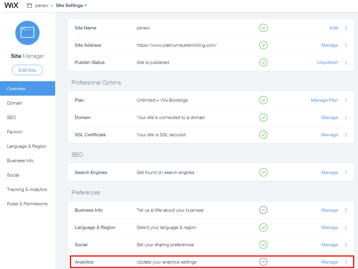
Task: Click Unpublish next to Publish Status
Action: point(327,62)
